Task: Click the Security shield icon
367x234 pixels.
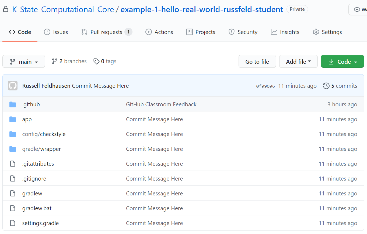Action: [232, 32]
